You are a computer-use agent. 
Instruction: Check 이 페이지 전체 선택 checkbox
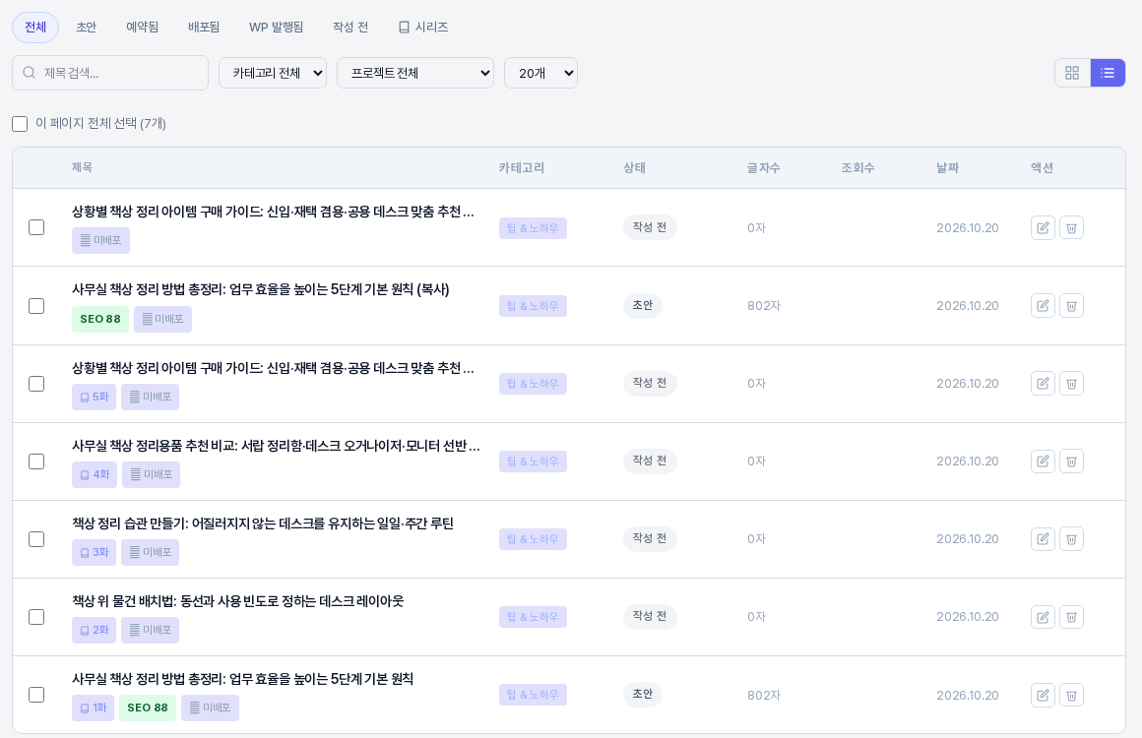[x=20, y=124]
